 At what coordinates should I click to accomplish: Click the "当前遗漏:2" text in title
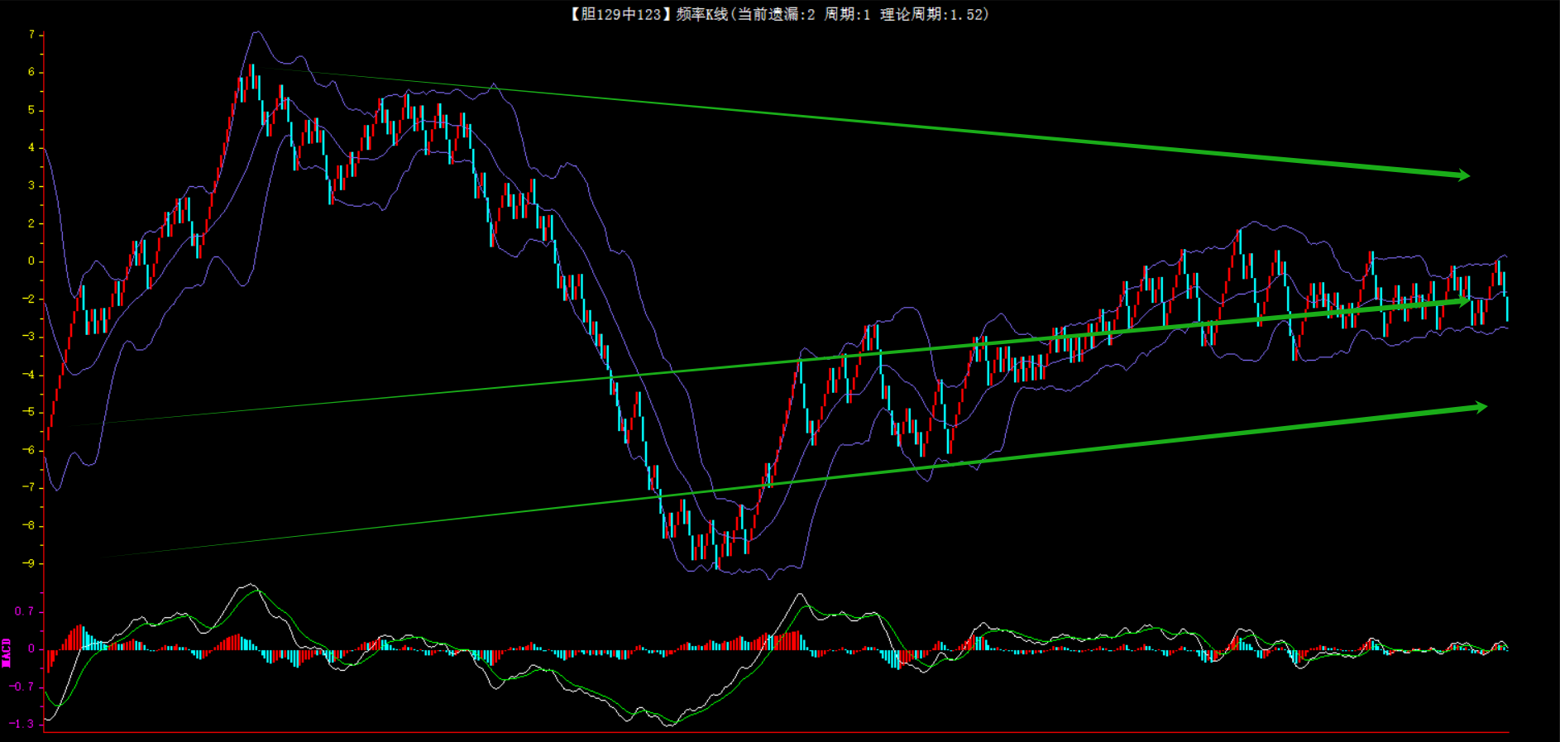[x=775, y=14]
